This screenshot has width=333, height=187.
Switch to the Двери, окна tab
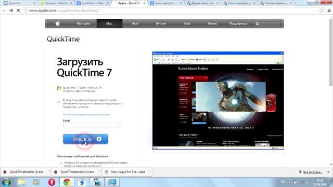tap(202, 3)
